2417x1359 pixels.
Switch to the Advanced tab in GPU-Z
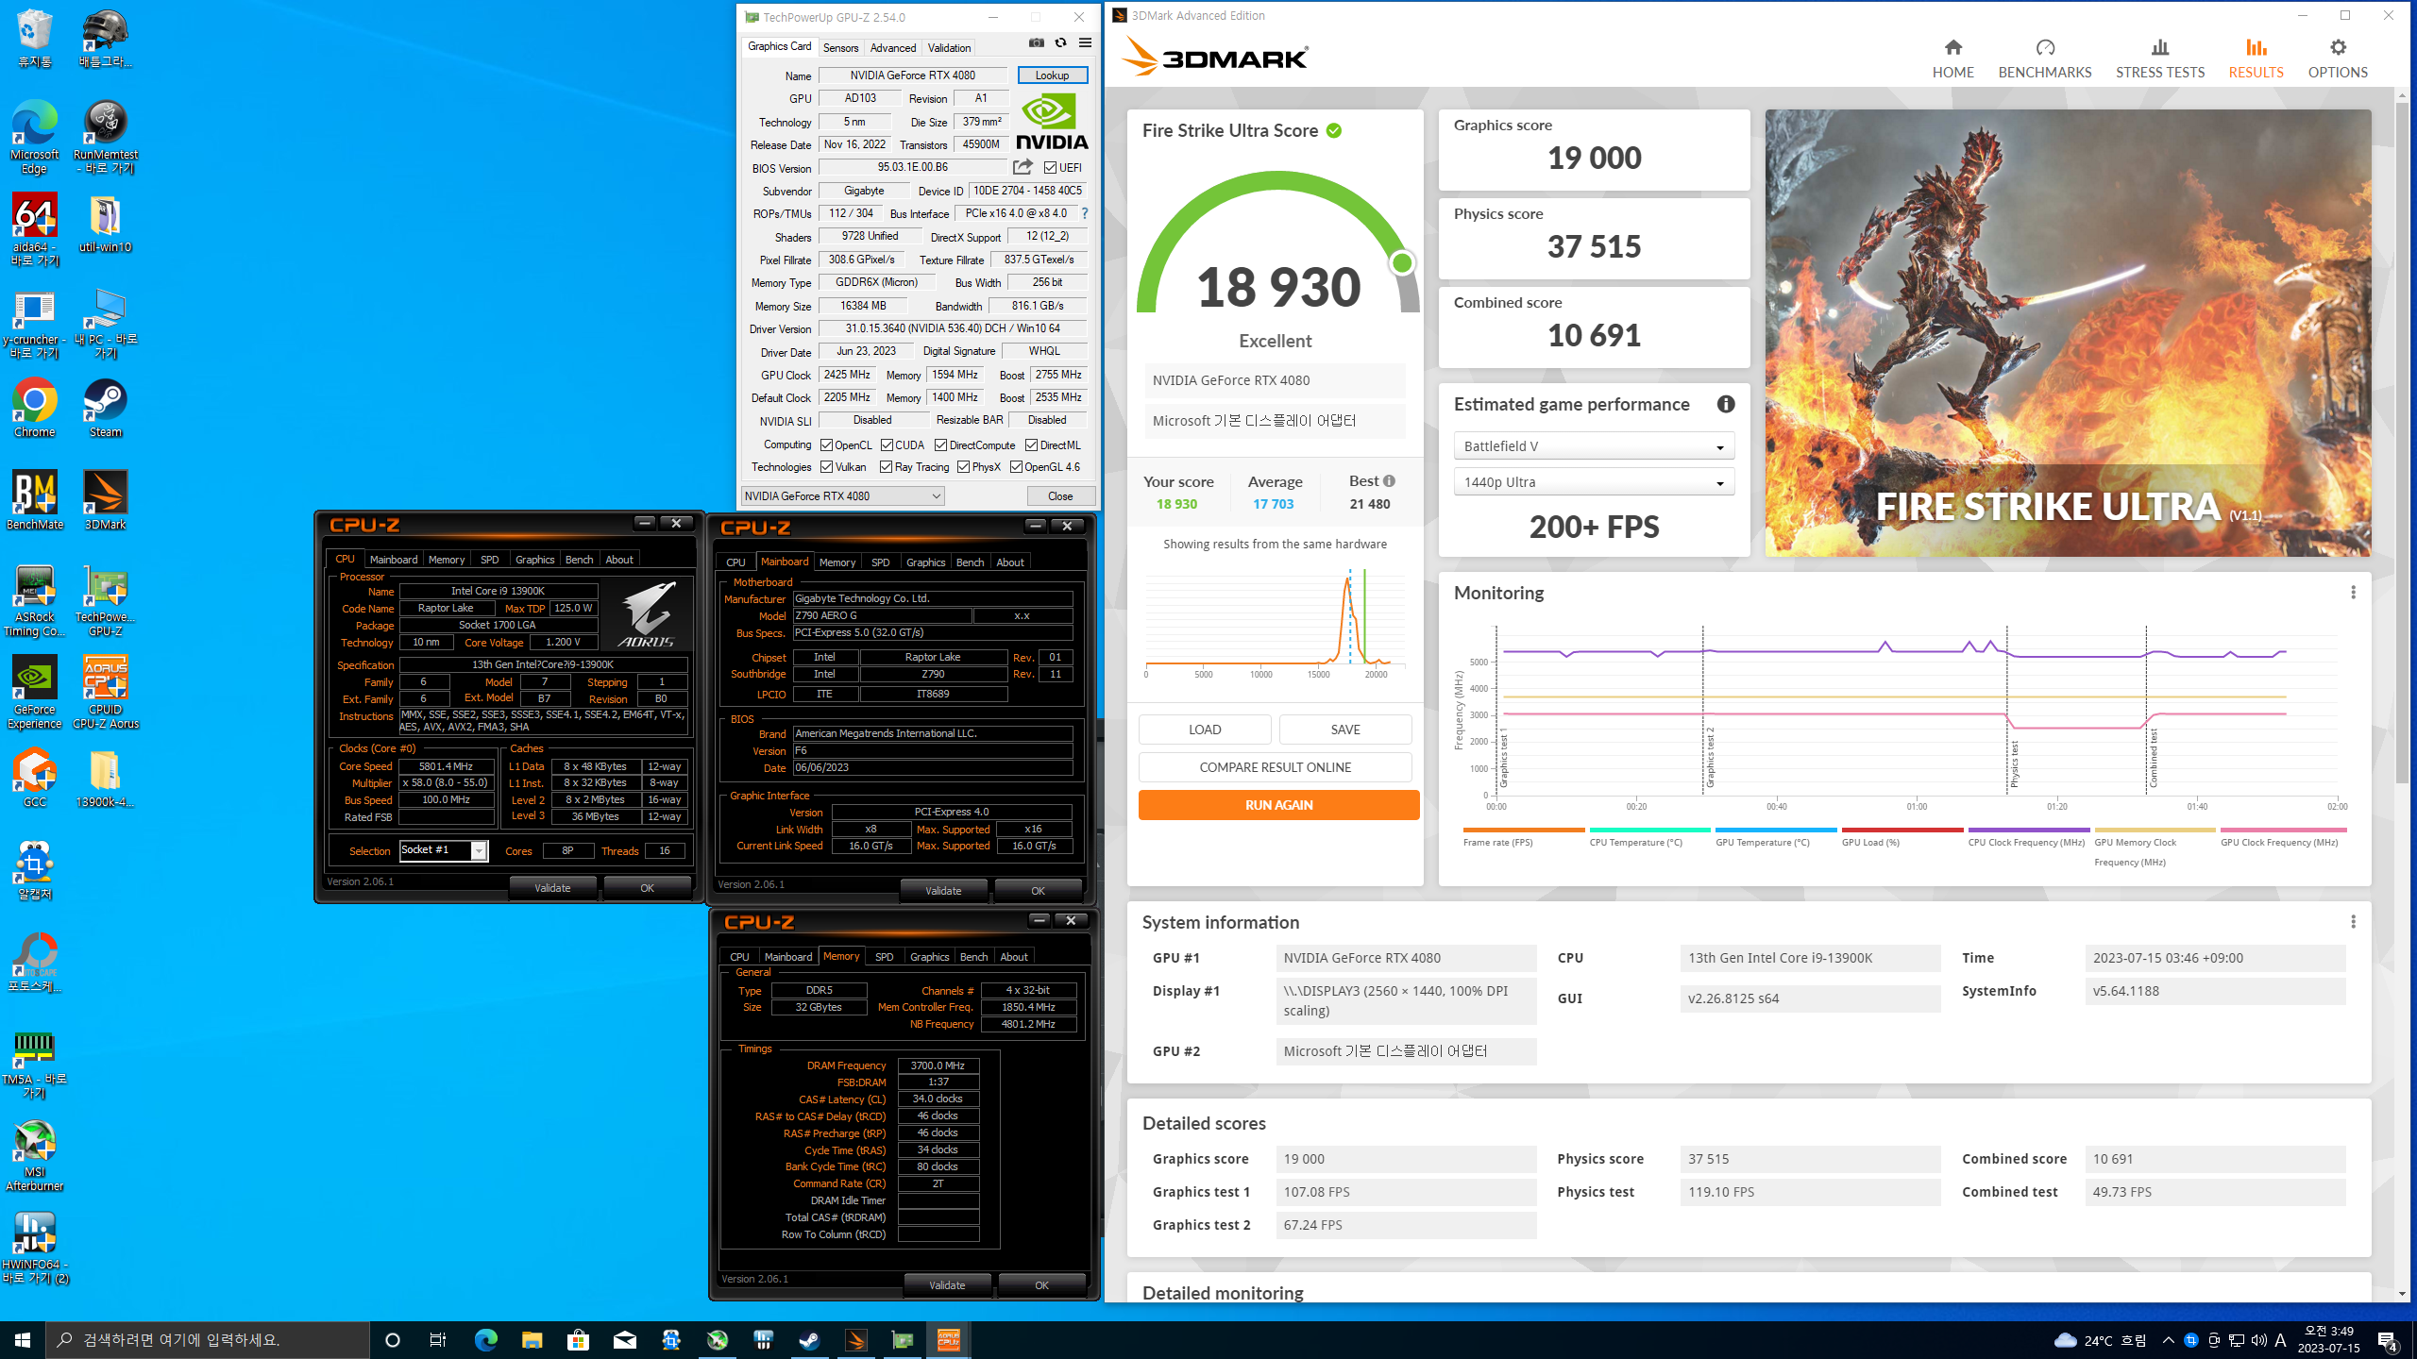pos(892,47)
